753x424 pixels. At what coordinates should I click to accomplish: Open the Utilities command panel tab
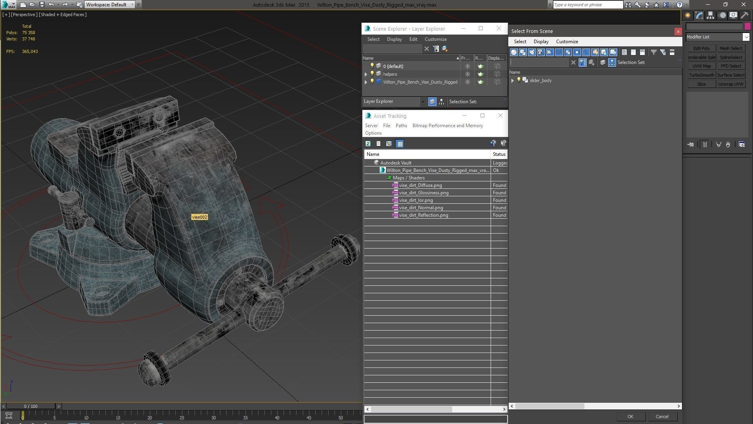click(744, 15)
